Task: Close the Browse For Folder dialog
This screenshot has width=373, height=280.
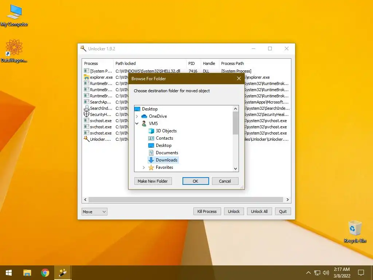Action: 239,79
